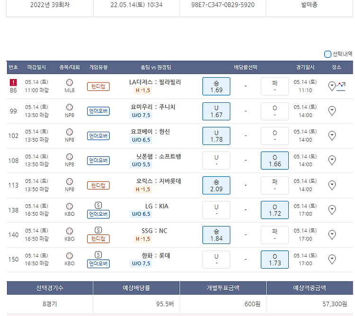Click the 종목/대회 column header
Viewport: 355px width, 316px height.
69,67
